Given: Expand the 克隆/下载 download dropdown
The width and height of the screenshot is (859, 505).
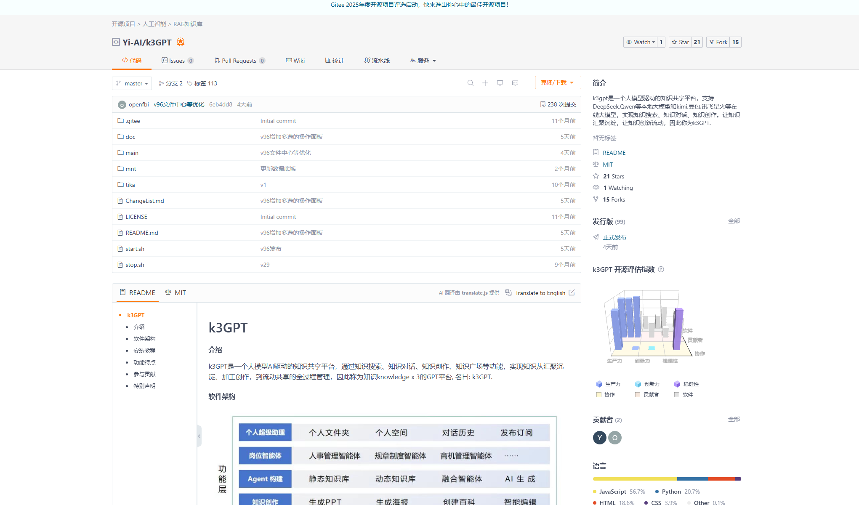Looking at the screenshot, I should click(x=558, y=82).
